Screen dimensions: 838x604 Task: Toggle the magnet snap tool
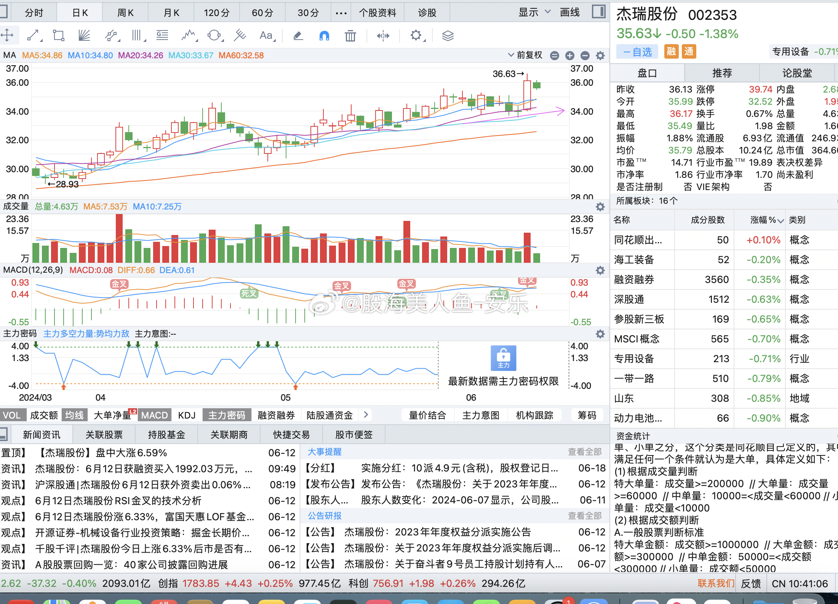coord(324,35)
